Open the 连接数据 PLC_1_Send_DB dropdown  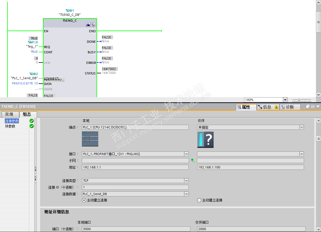click(x=186, y=194)
